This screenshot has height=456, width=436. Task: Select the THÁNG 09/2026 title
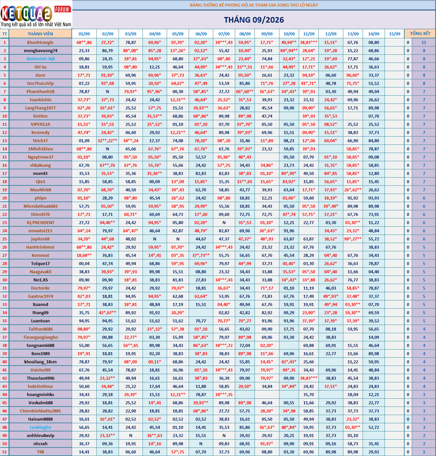[254, 20]
